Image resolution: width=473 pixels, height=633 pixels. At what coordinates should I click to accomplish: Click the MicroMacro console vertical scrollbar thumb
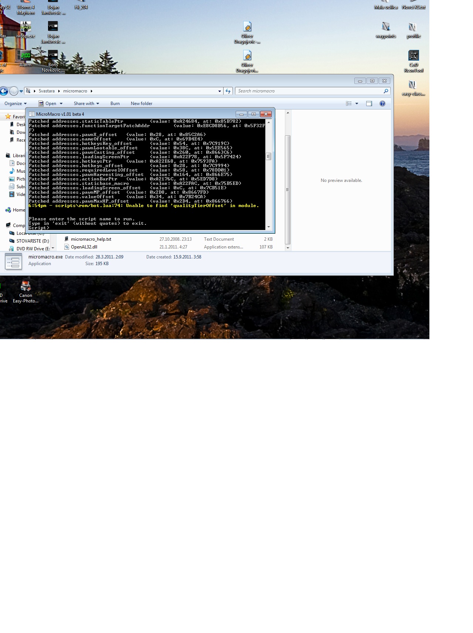point(269,156)
